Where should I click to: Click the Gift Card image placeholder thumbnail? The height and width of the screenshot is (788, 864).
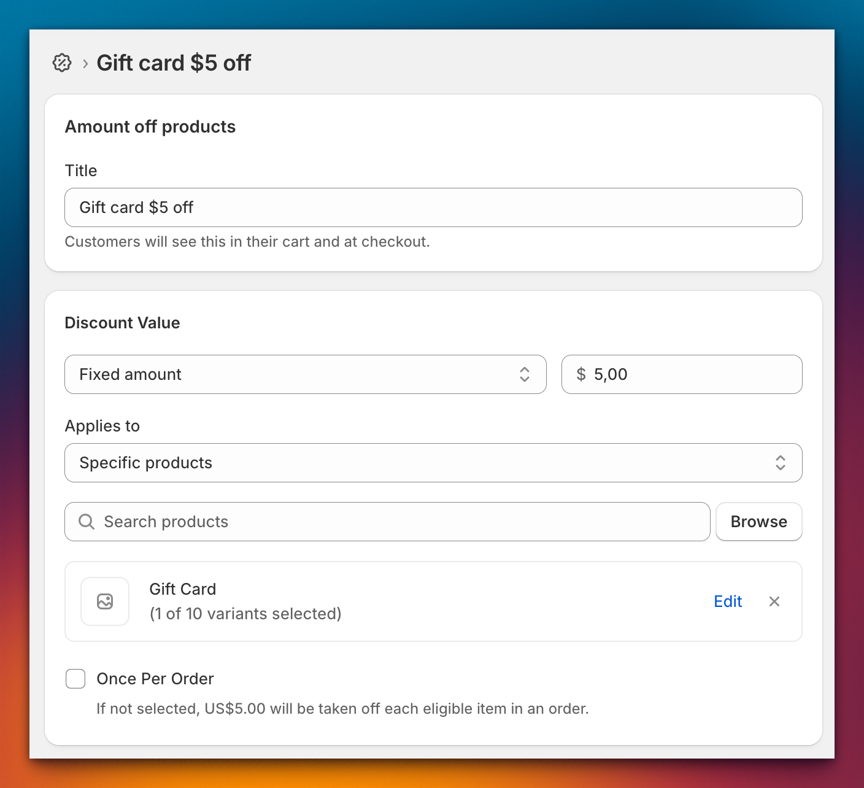(x=105, y=601)
